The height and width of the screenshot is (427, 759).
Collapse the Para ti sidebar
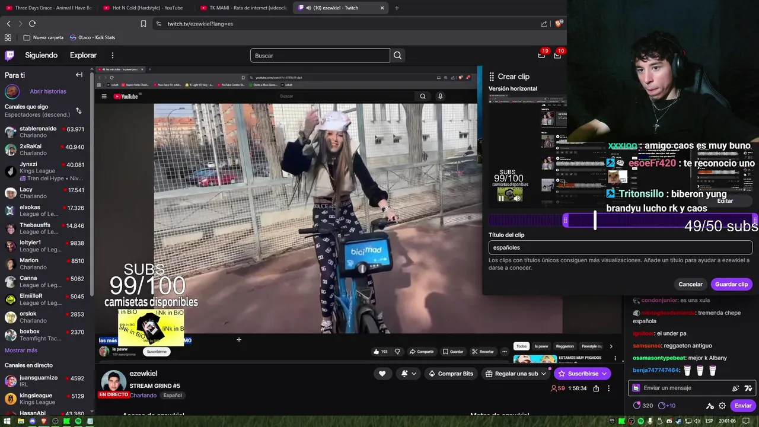tap(79, 75)
